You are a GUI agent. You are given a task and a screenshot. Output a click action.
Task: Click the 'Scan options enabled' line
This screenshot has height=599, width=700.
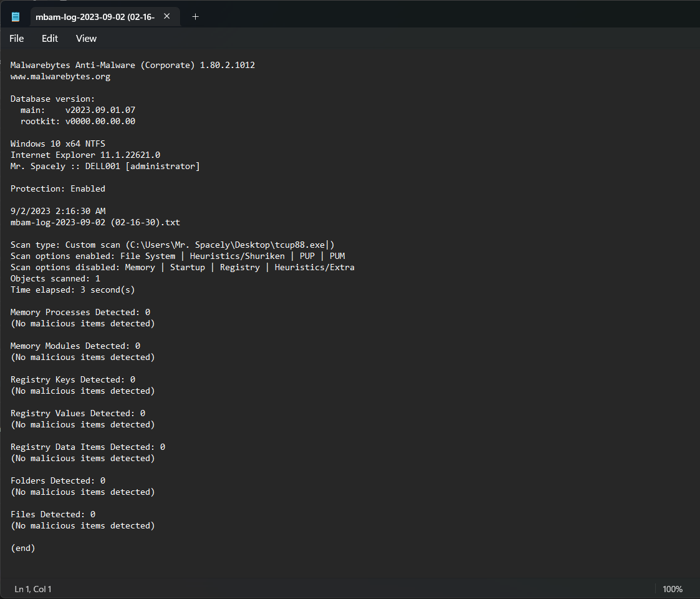click(x=178, y=256)
